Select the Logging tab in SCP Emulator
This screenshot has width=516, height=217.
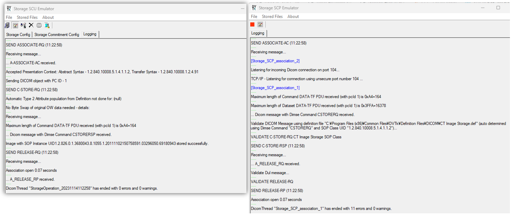point(258,33)
